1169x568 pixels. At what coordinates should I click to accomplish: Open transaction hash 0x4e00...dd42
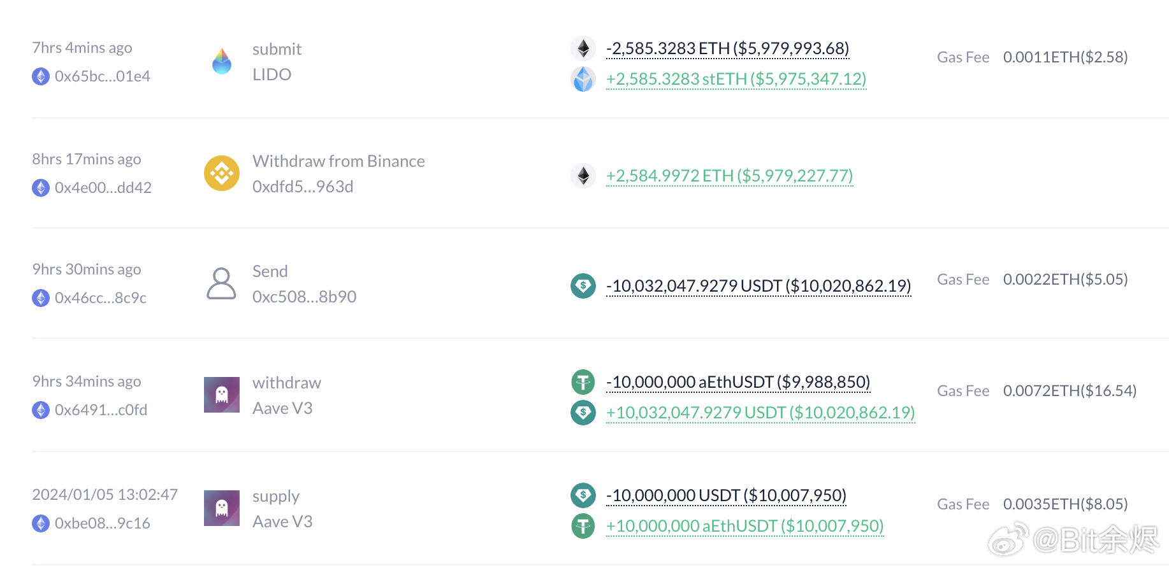pyautogui.click(x=103, y=188)
